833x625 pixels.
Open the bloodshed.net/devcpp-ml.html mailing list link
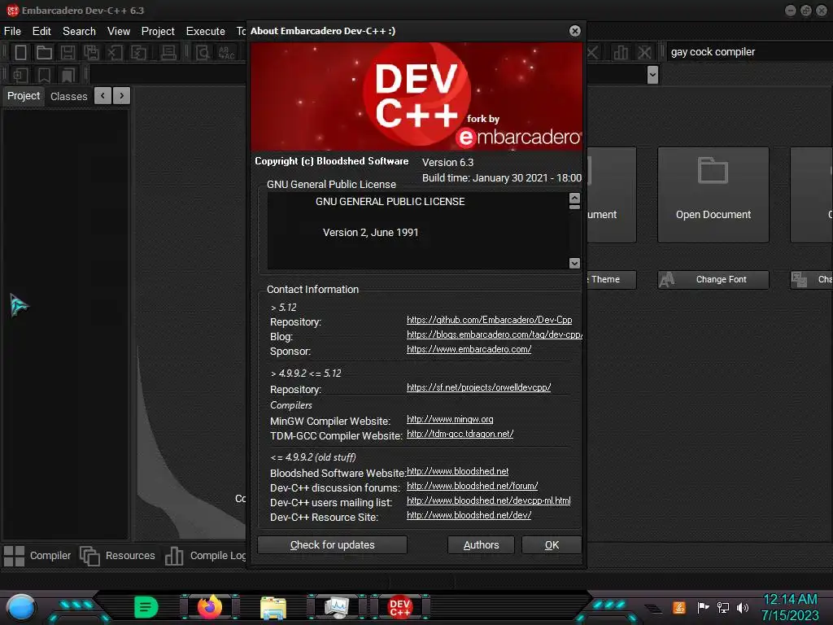pos(489,501)
